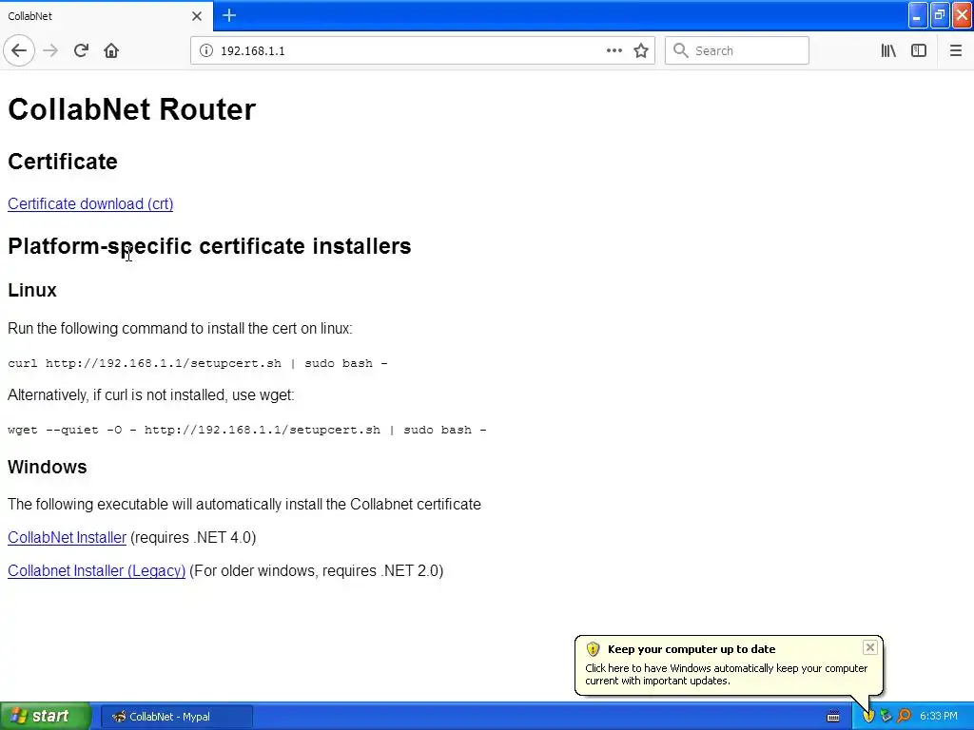Image resolution: width=974 pixels, height=730 pixels.
Task: Open a new tab with plus button
Action: click(229, 15)
